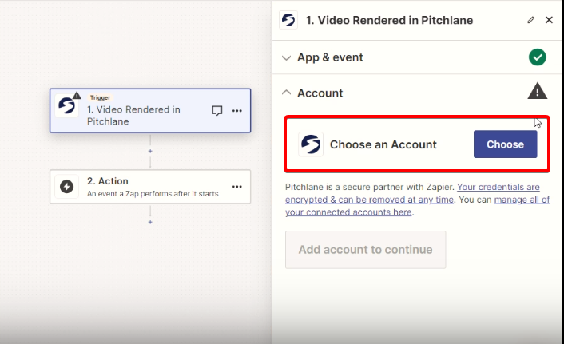Select the 2. Action step card
Viewport: 564px width, 344px height.
[150, 187]
